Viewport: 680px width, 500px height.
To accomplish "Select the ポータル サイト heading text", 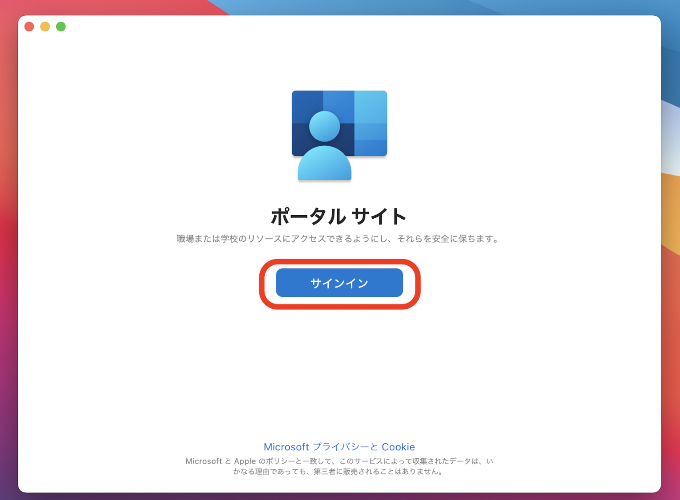I will point(338,216).
